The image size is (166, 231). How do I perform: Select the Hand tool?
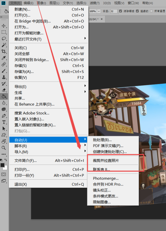pos(4,141)
